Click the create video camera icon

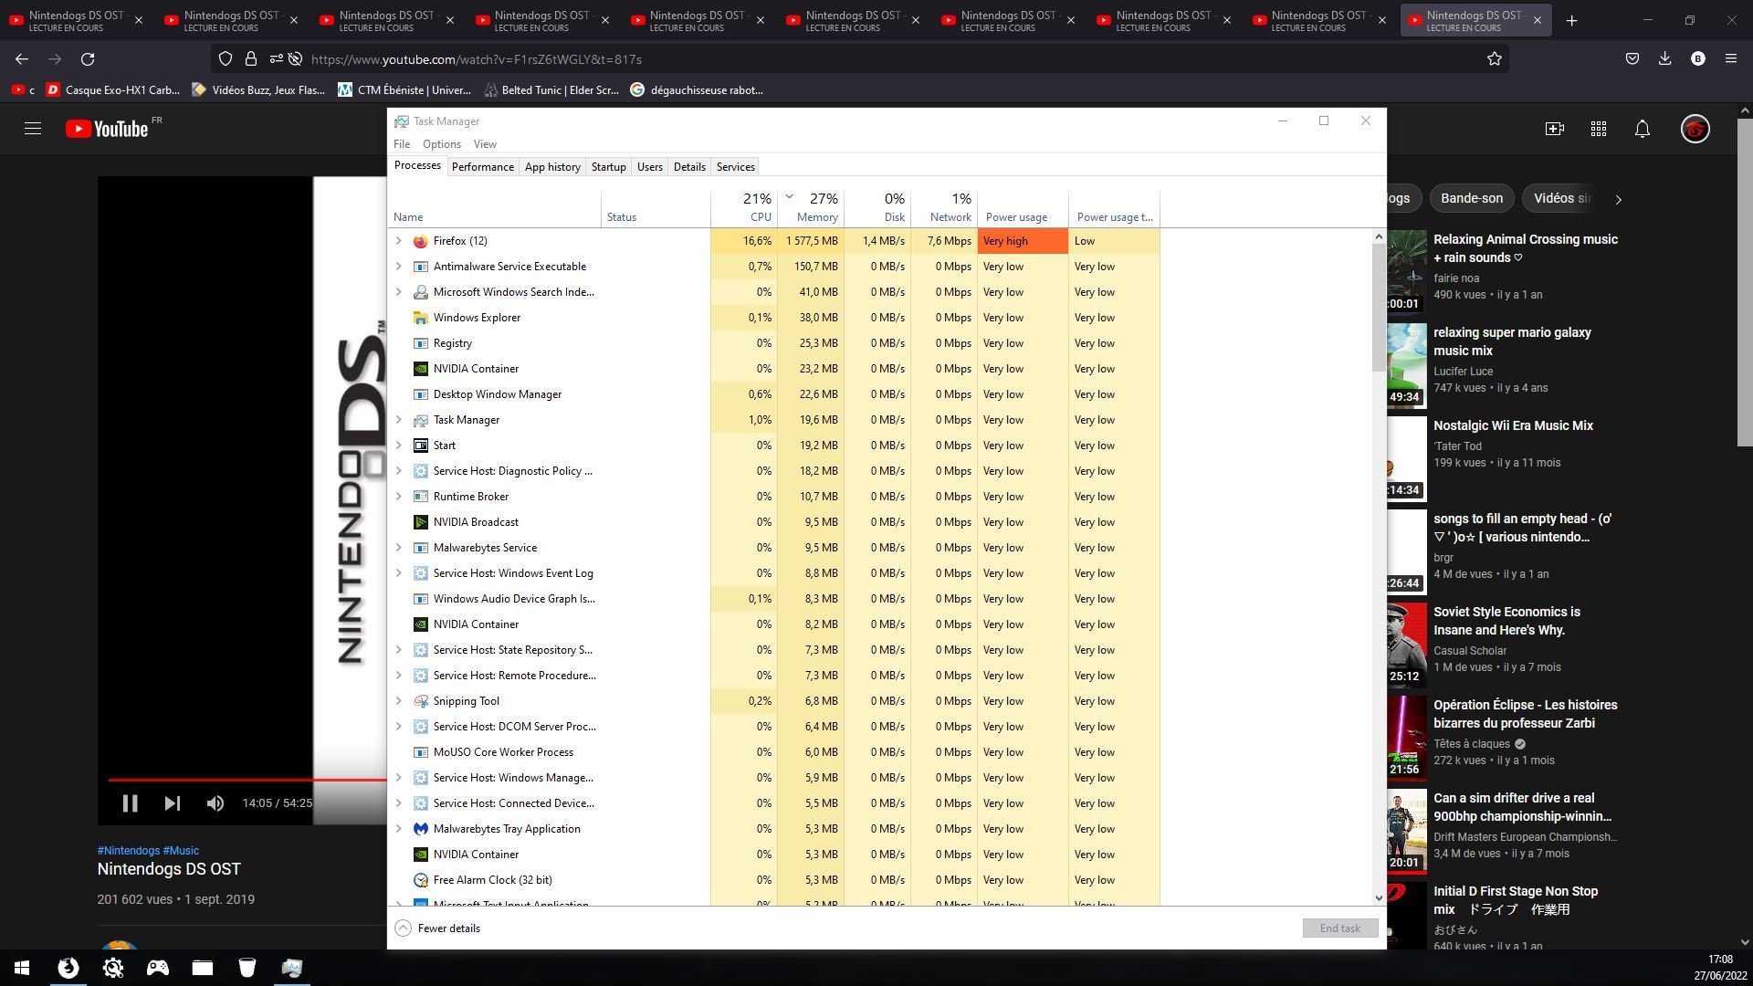(1554, 129)
